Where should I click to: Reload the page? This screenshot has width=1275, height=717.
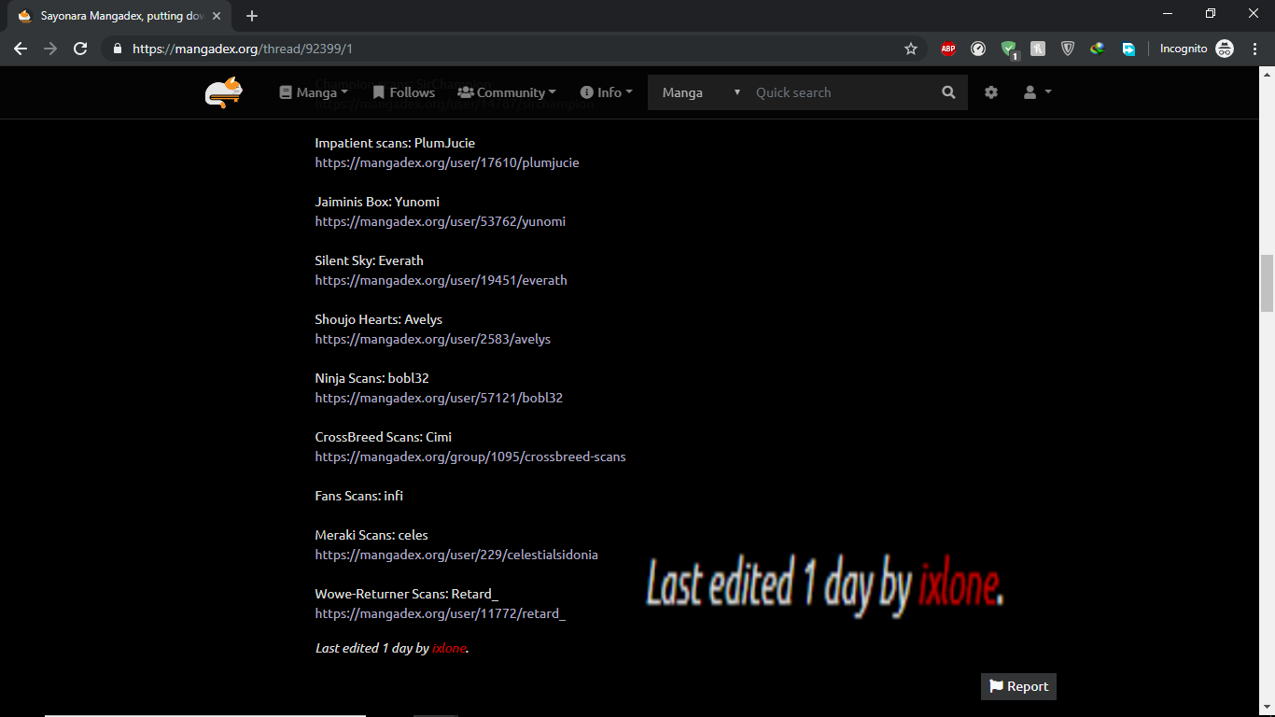click(x=80, y=49)
